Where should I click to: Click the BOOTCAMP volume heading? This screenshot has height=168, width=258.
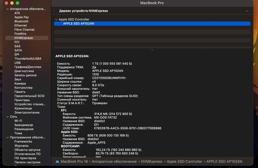71,146
